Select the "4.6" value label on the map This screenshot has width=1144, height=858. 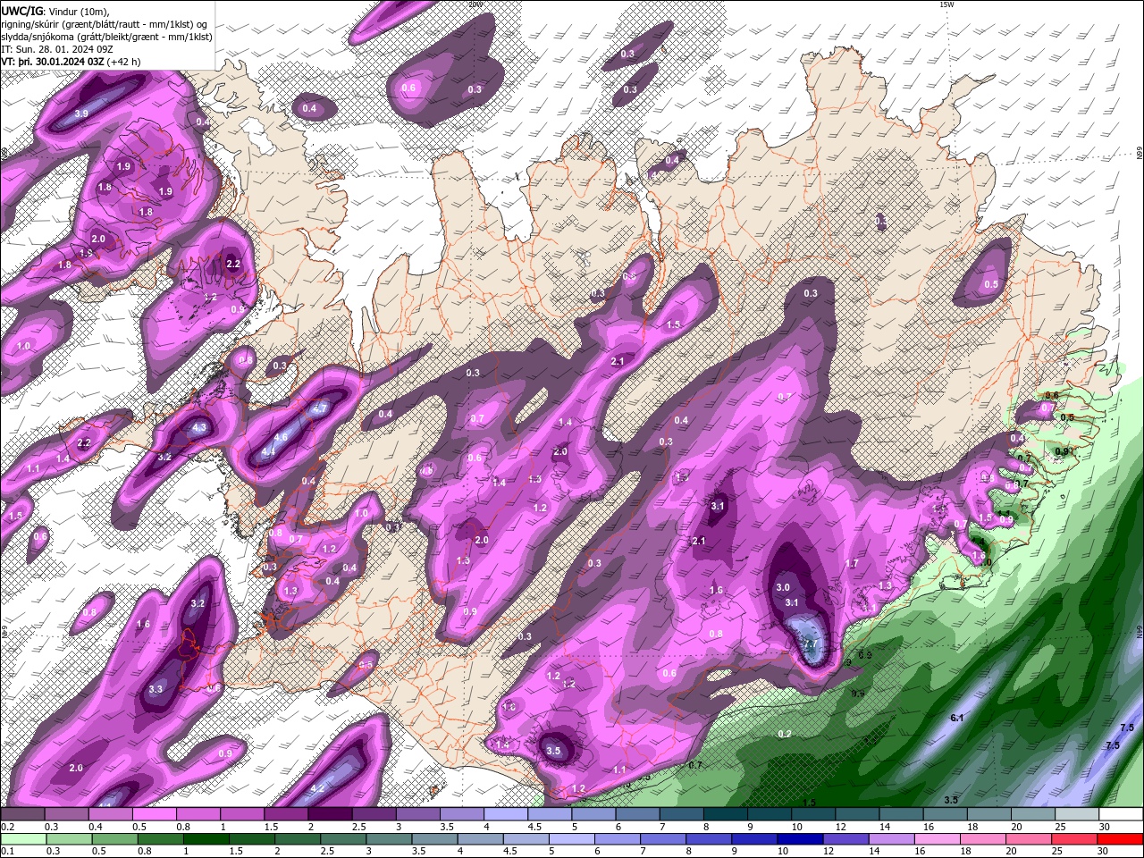coord(282,437)
